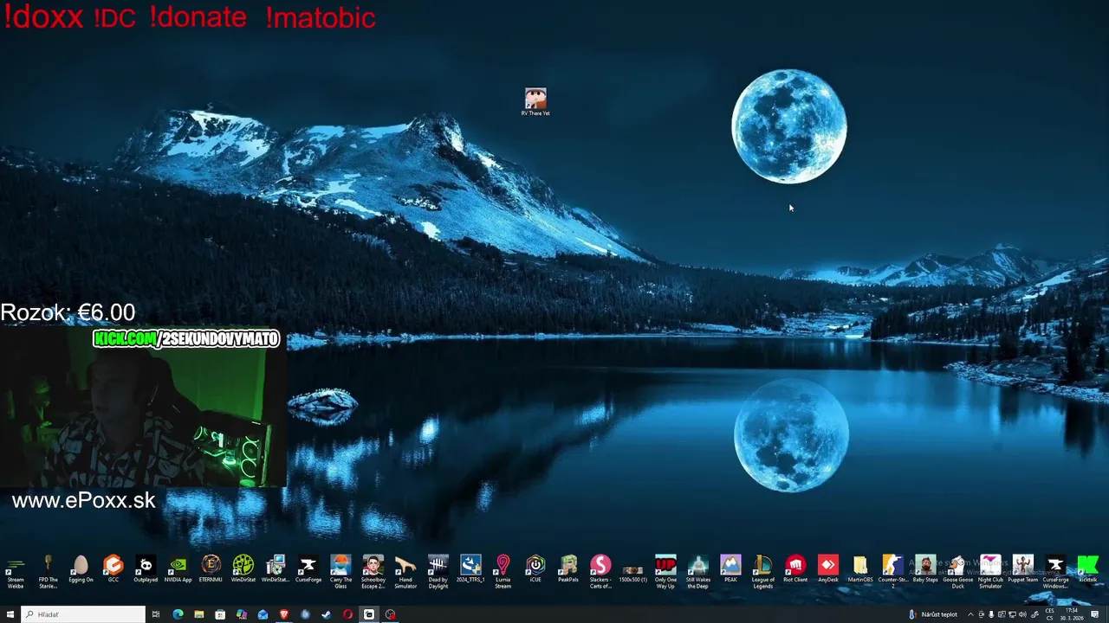This screenshot has height=623, width=1109.
Task: Select the PeakPals desktop shortcut
Action: click(568, 568)
